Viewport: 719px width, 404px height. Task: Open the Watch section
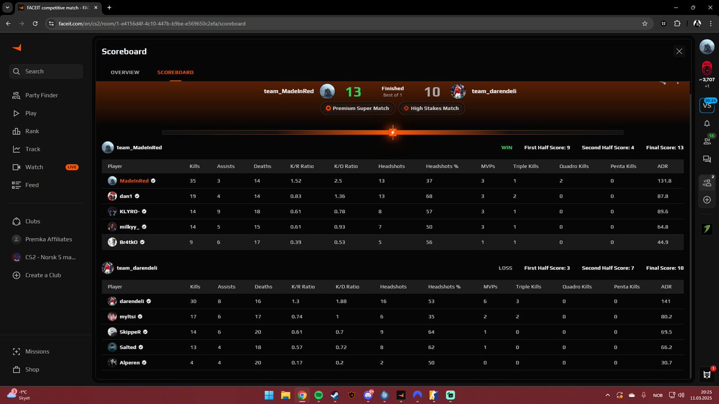click(x=34, y=167)
